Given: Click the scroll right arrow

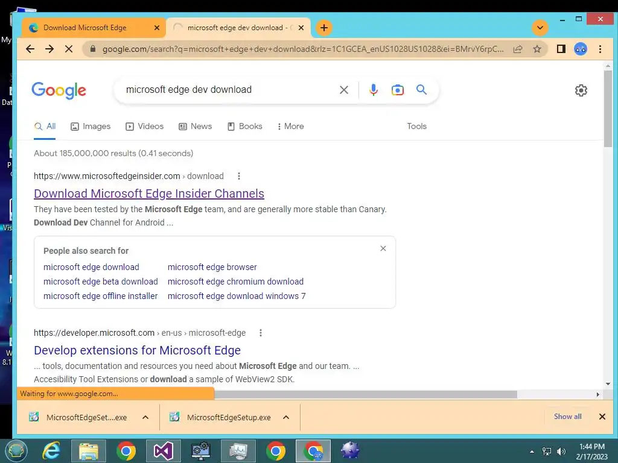Looking at the screenshot, I should 597,394.
